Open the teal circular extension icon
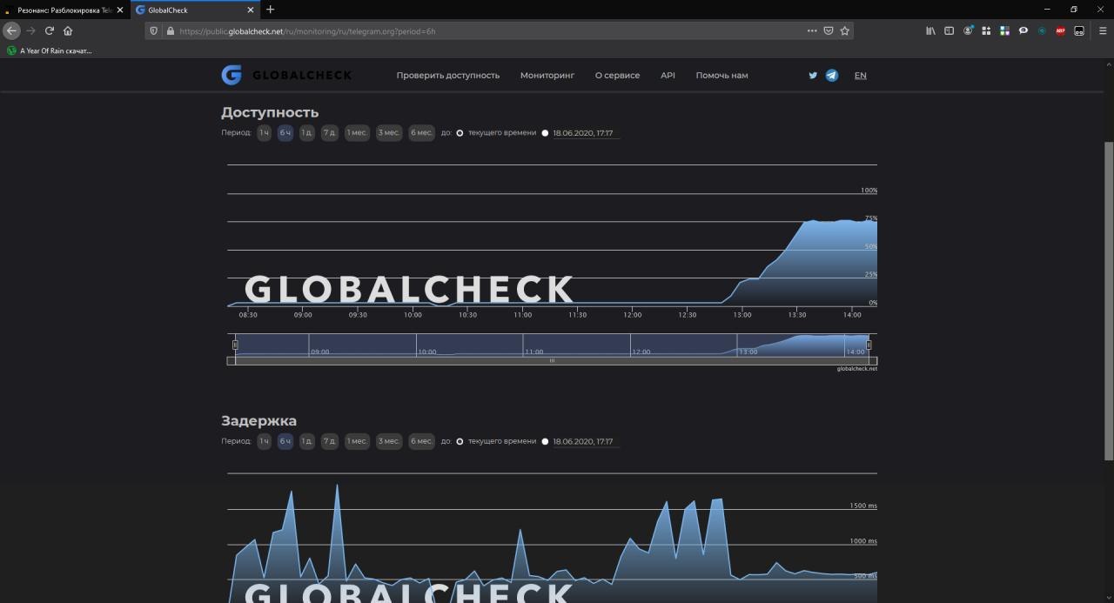Viewport: 1114px width, 603px height. pos(1042,30)
